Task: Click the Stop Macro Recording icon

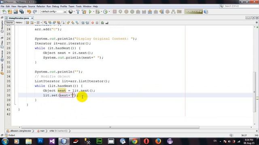Action: 97,23
